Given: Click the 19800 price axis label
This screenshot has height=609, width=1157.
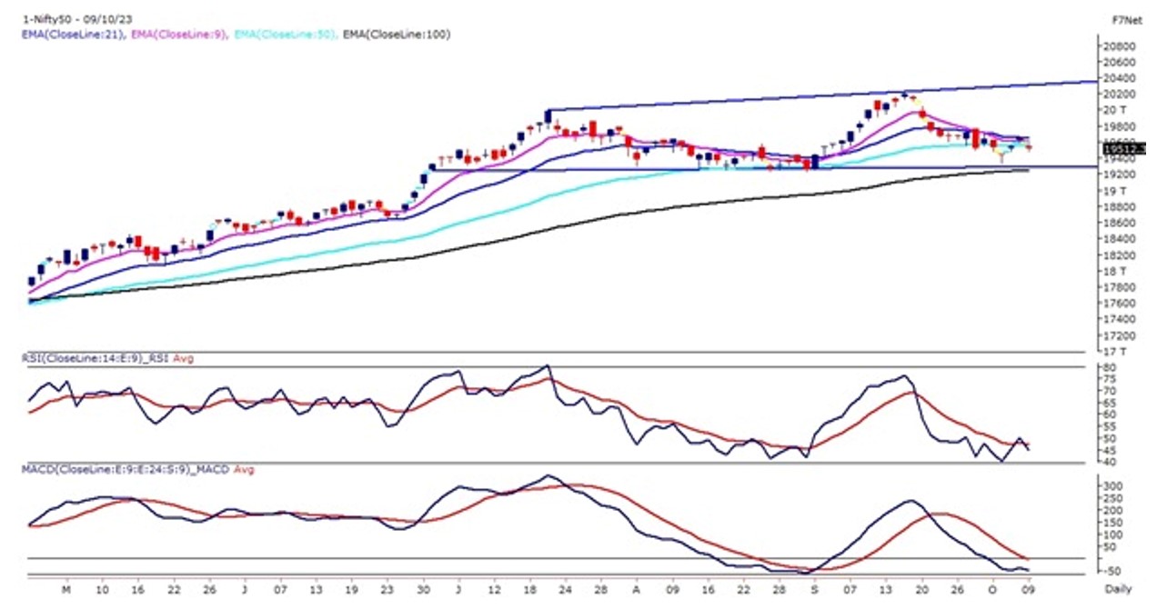Looking at the screenshot, I should 1118,126.
